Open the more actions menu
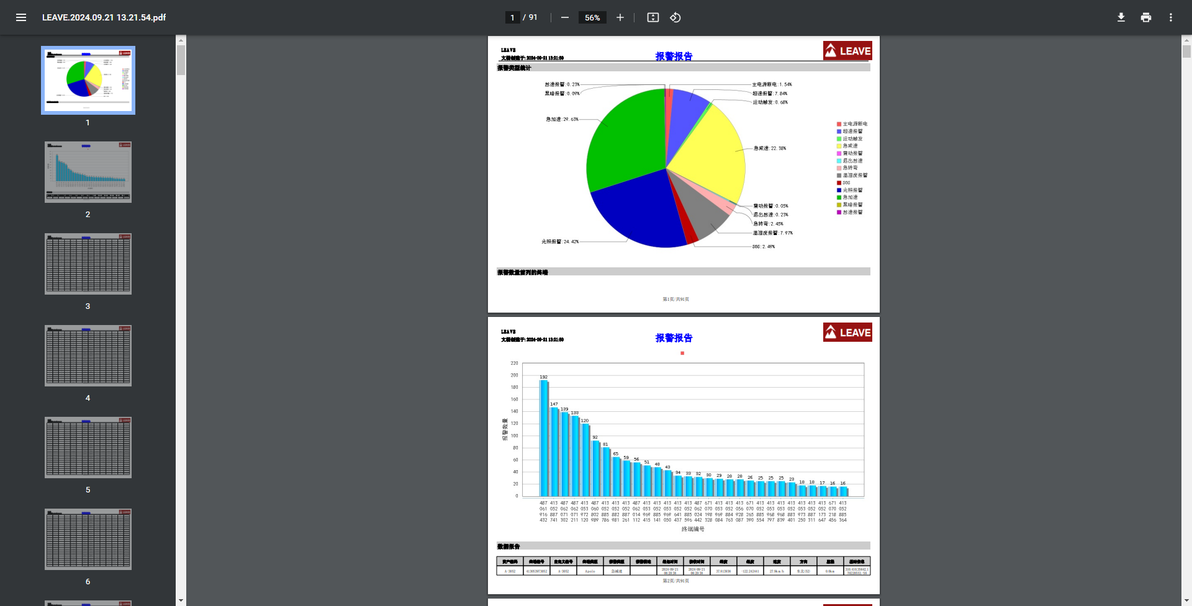Screen dimensions: 1192x606 [1170, 17]
